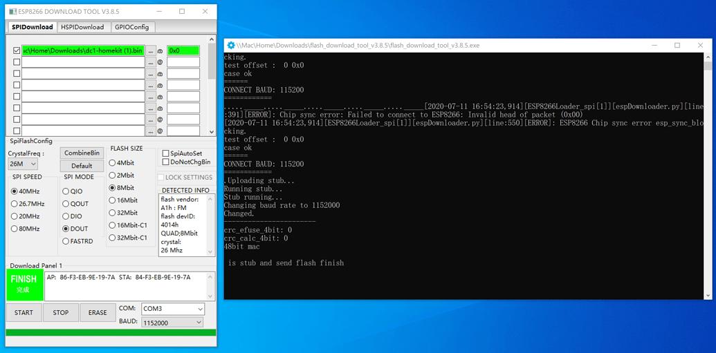Viewport: 716px width, 353px height.
Task: Choose 16Mbit-C1 flash size
Action: point(112,225)
